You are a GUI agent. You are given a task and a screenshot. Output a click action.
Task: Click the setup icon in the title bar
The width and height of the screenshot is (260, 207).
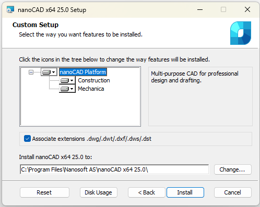tap(10, 9)
